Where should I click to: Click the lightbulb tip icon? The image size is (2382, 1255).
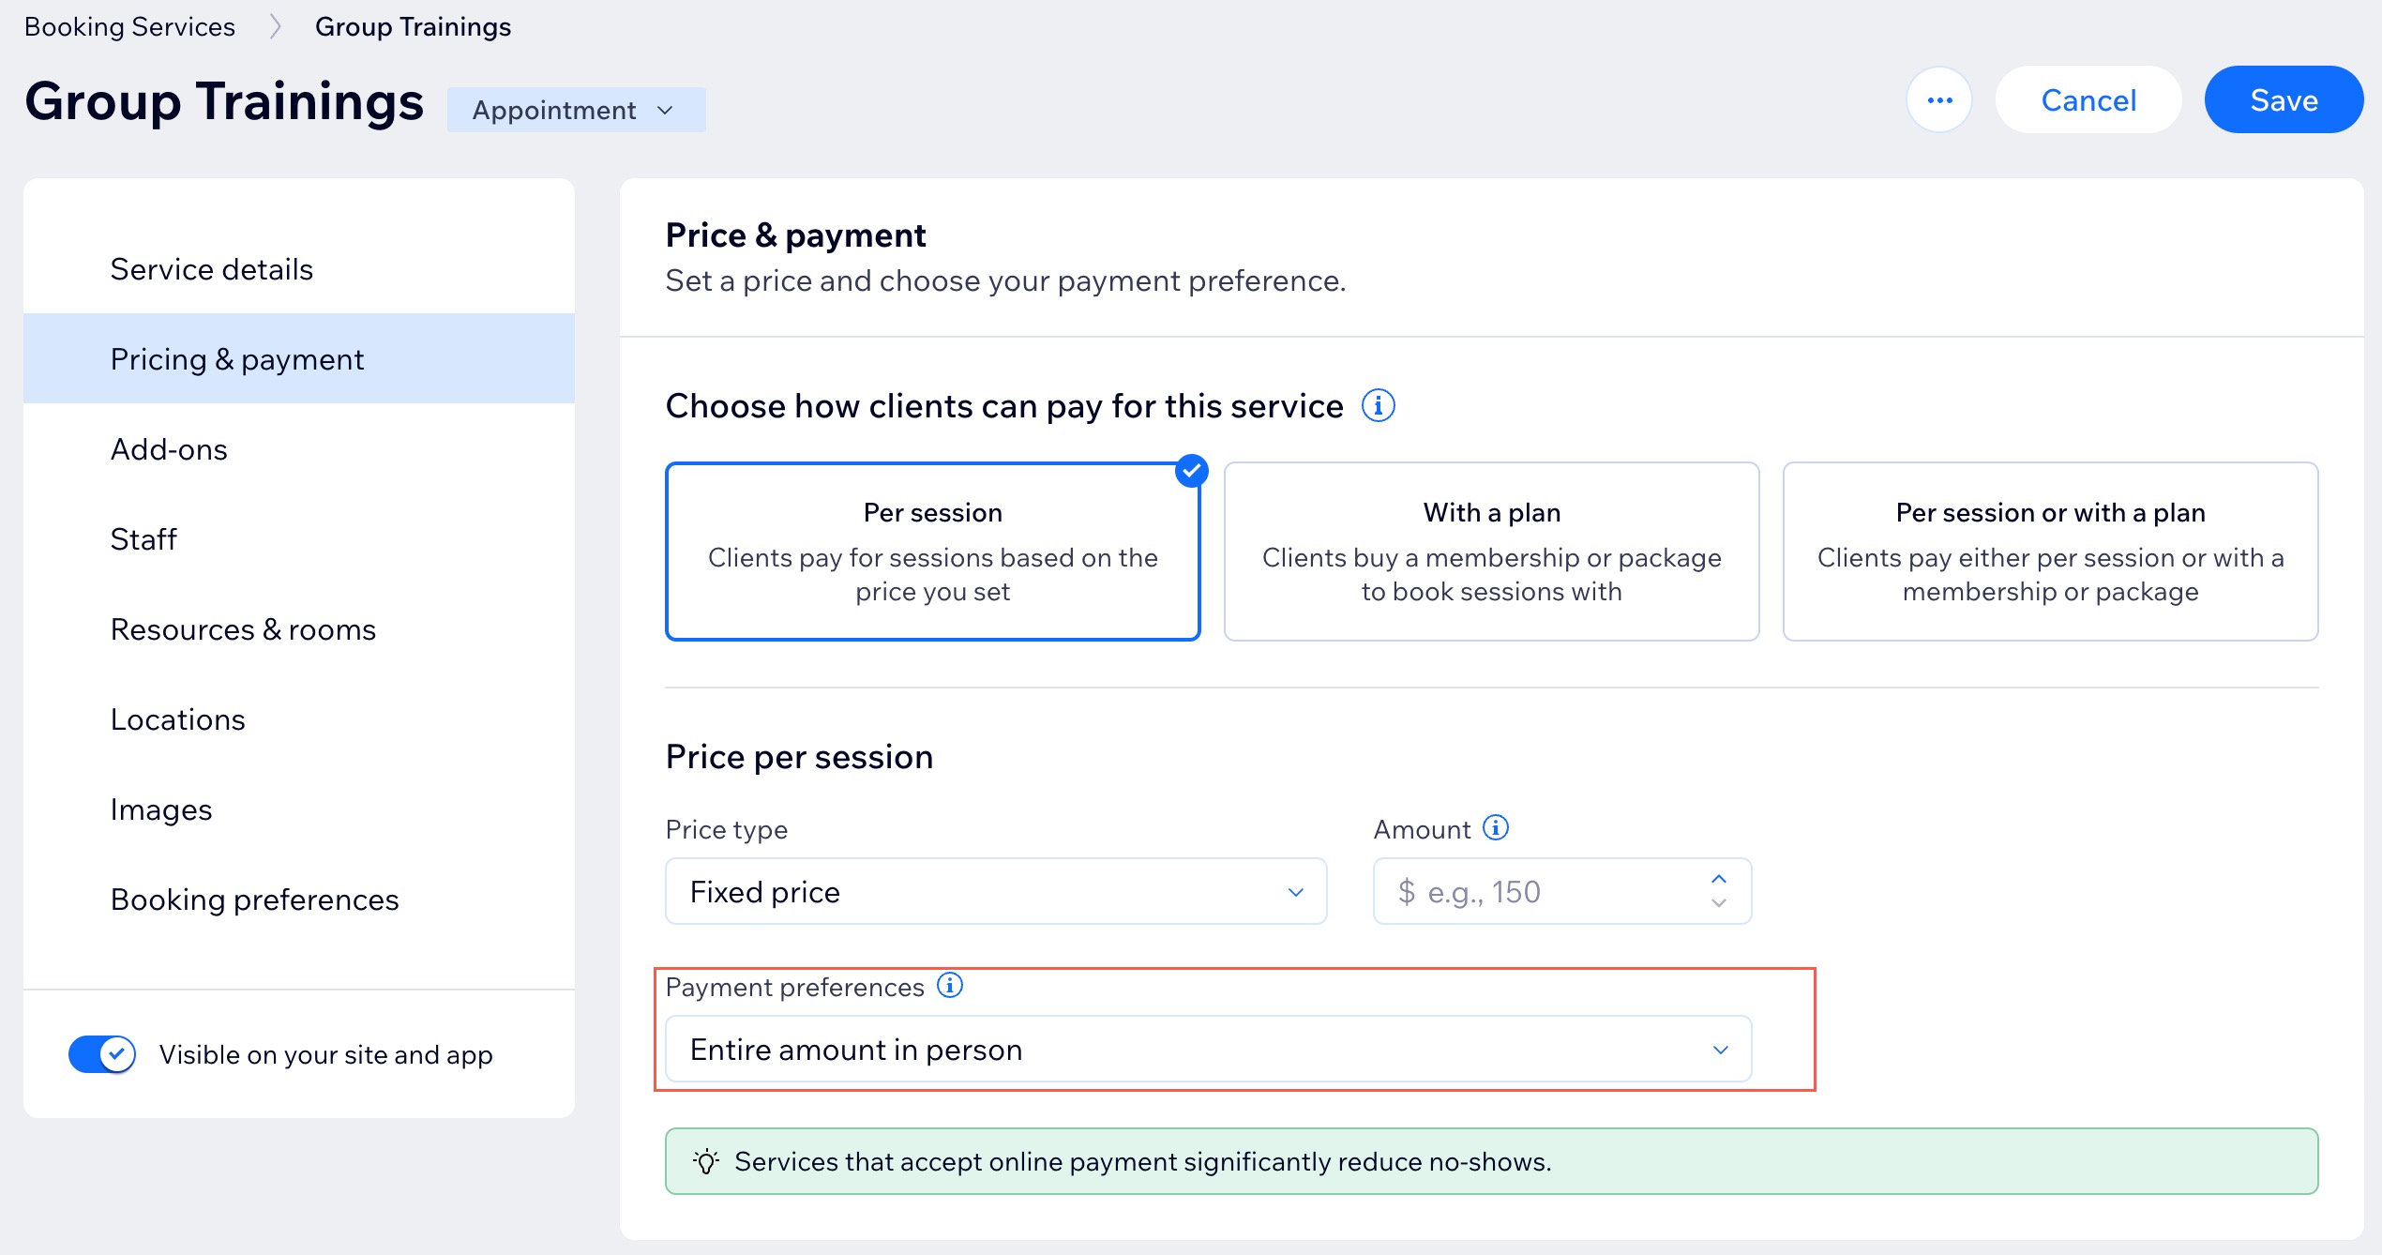(706, 1162)
